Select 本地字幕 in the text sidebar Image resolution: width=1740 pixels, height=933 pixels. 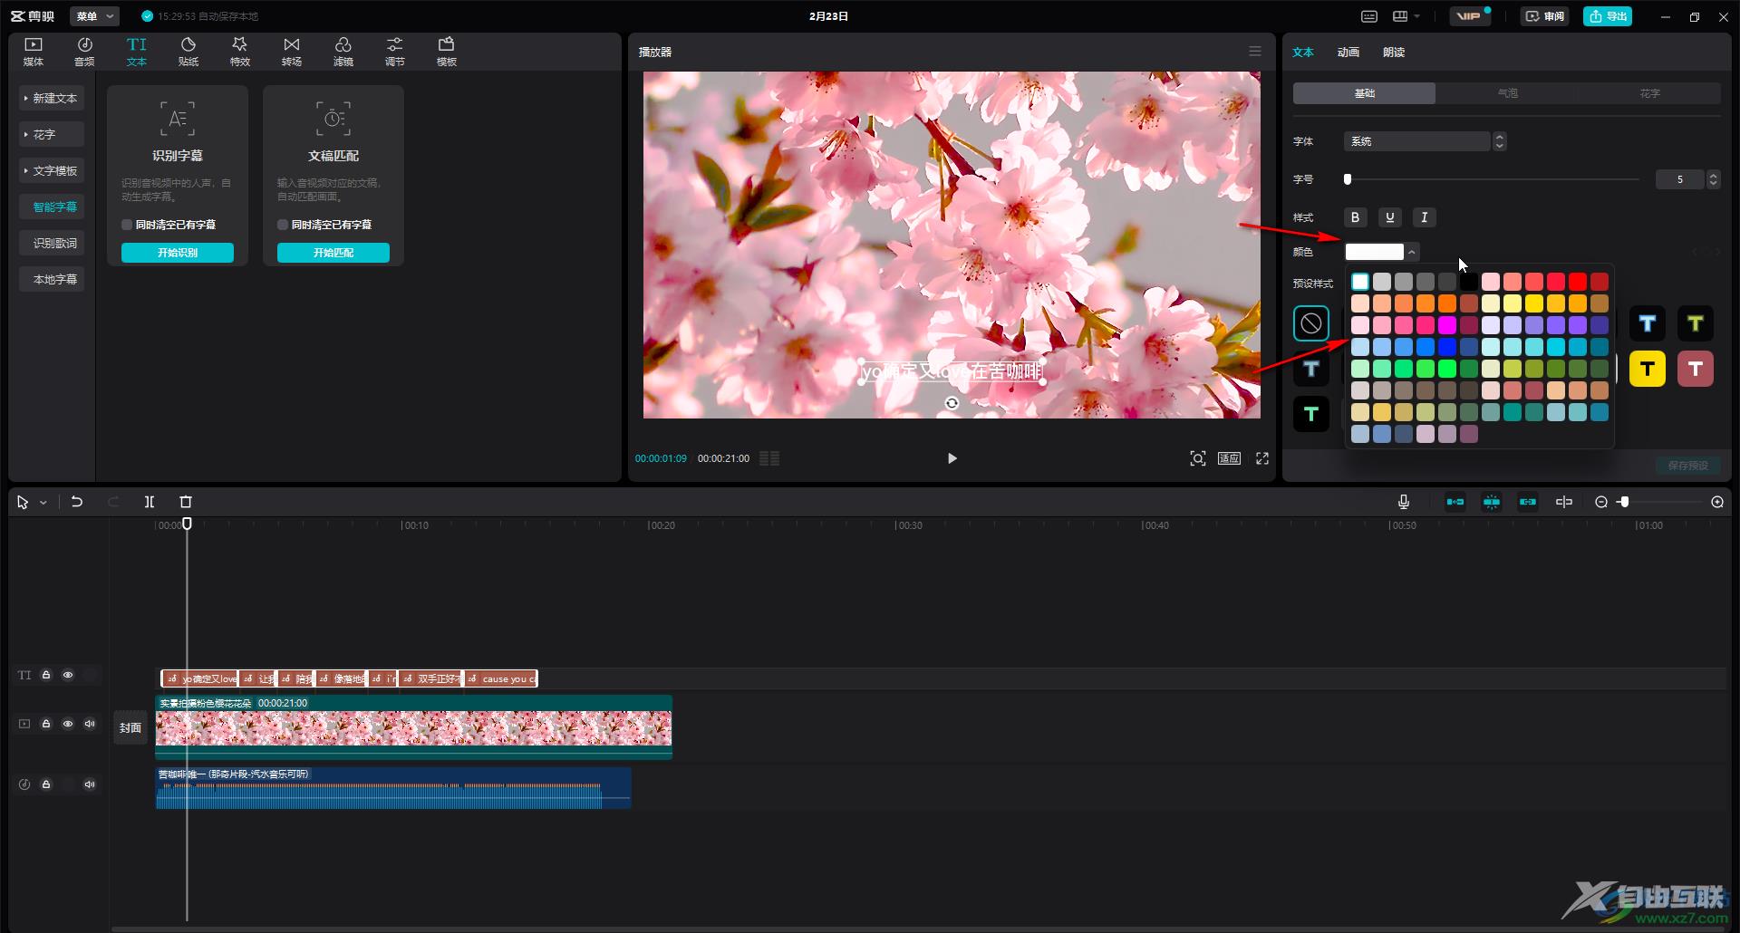(x=53, y=279)
